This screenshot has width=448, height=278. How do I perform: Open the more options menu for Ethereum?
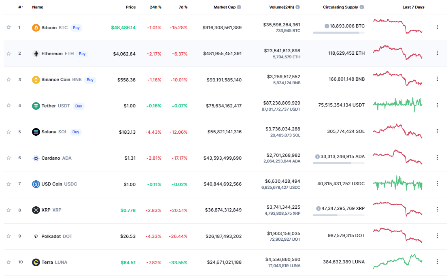coord(437,53)
